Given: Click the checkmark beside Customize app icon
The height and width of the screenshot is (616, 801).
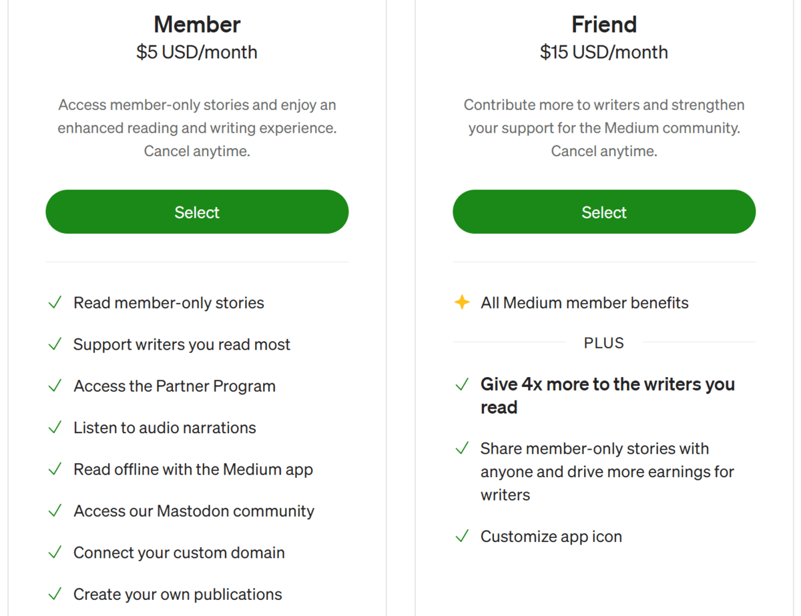Looking at the screenshot, I should [463, 536].
